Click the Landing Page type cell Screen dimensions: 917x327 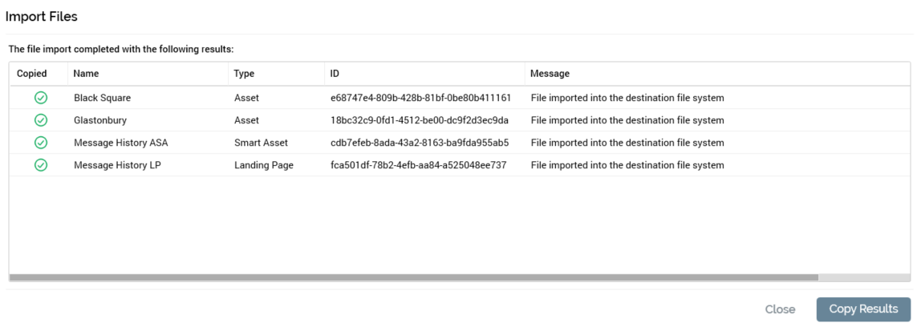263,165
